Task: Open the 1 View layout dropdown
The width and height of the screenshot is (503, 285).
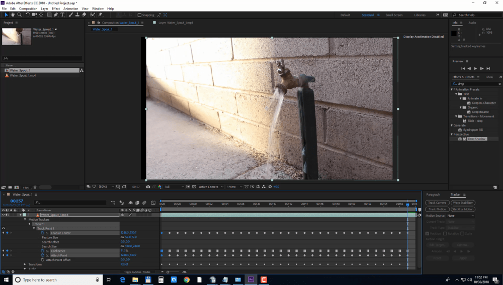Action: click(234, 187)
